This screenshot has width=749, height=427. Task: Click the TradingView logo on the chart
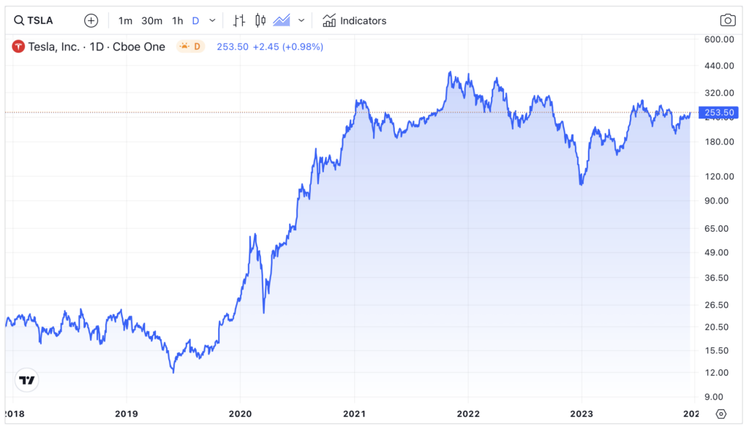point(27,380)
